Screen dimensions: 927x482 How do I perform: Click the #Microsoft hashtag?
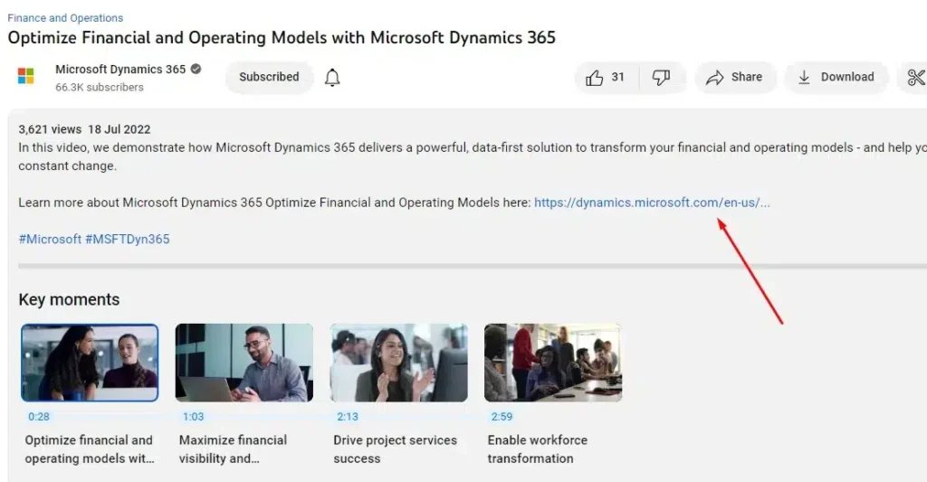pos(50,240)
